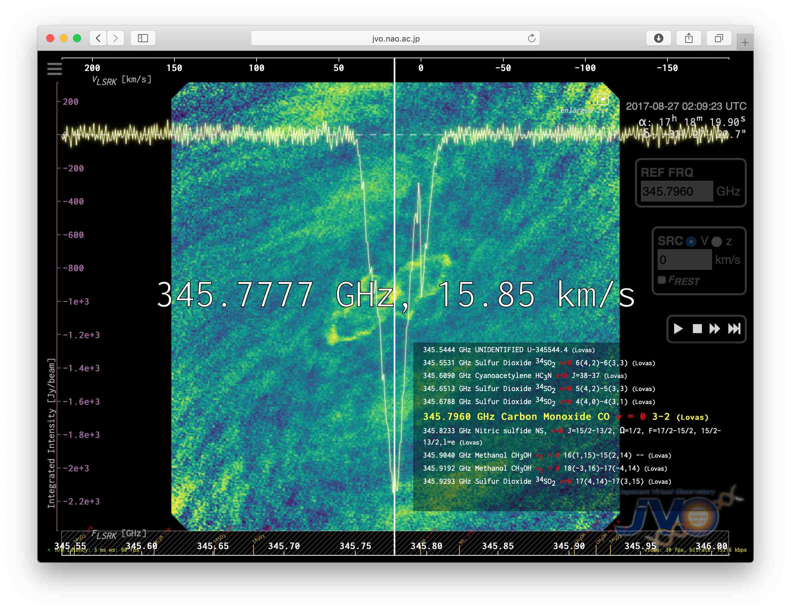Open new tab with plus button

coord(745,43)
